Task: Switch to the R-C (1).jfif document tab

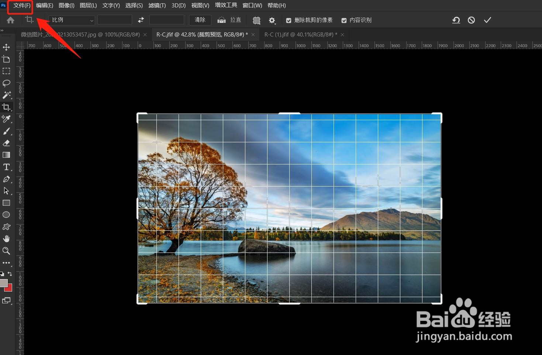Action: point(301,34)
